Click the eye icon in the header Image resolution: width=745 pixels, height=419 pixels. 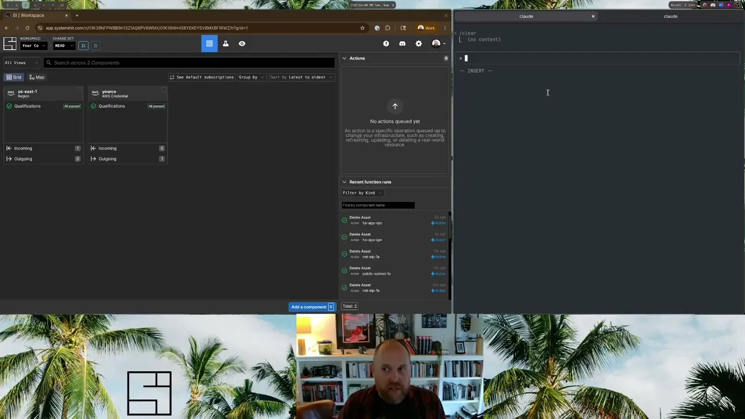[x=242, y=44]
